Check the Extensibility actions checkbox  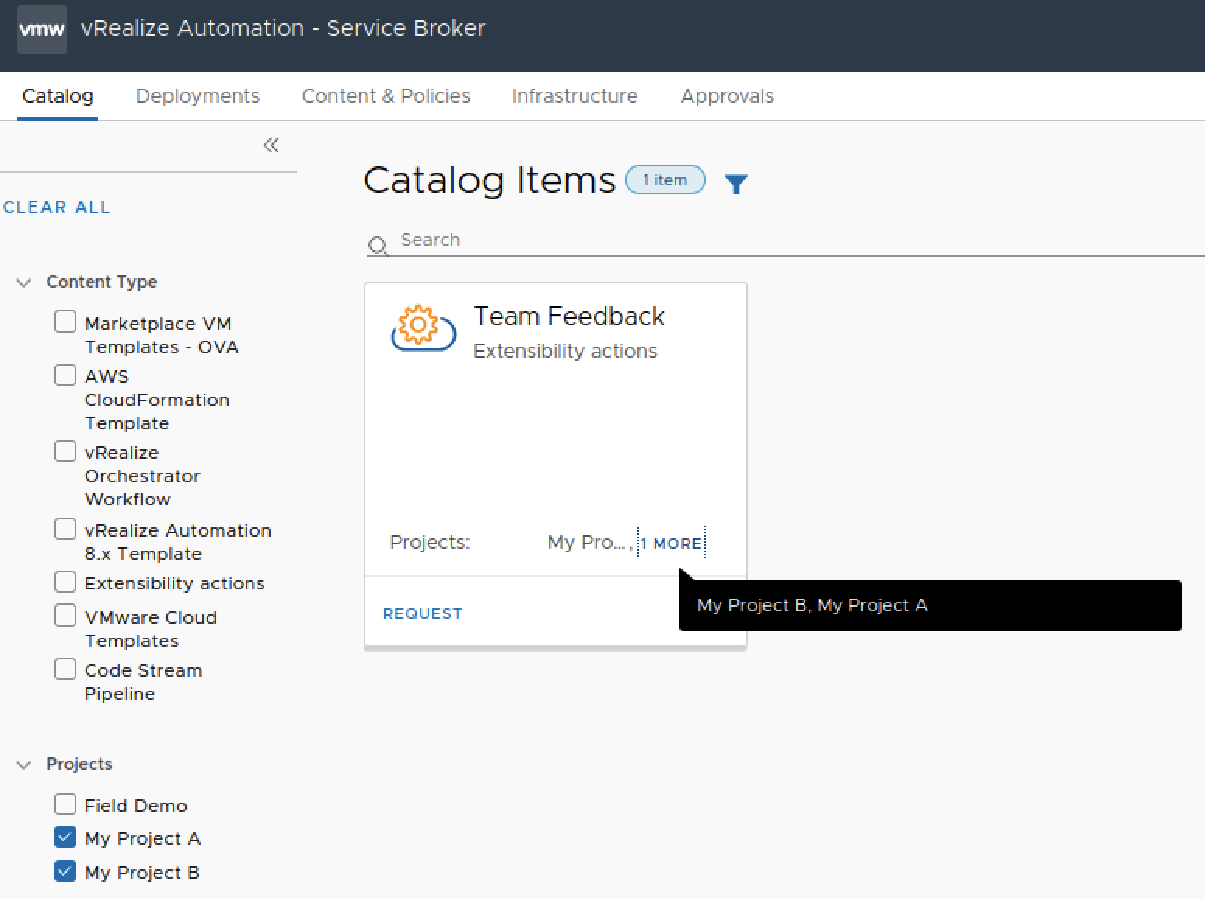click(x=65, y=582)
